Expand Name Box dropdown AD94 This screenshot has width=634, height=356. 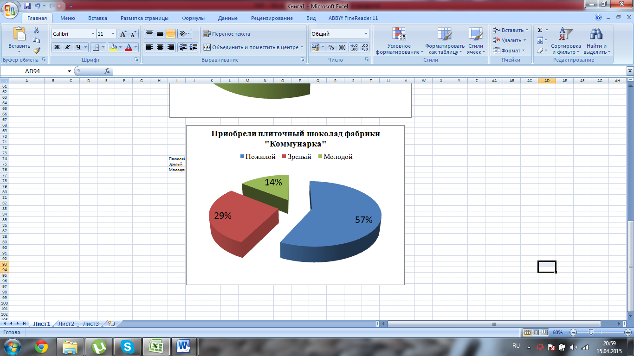pyautogui.click(x=70, y=71)
